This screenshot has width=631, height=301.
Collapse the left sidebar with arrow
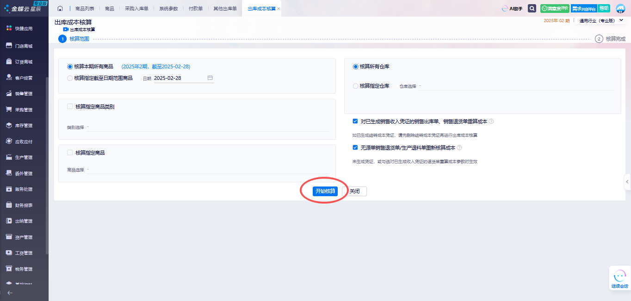click(10, 293)
